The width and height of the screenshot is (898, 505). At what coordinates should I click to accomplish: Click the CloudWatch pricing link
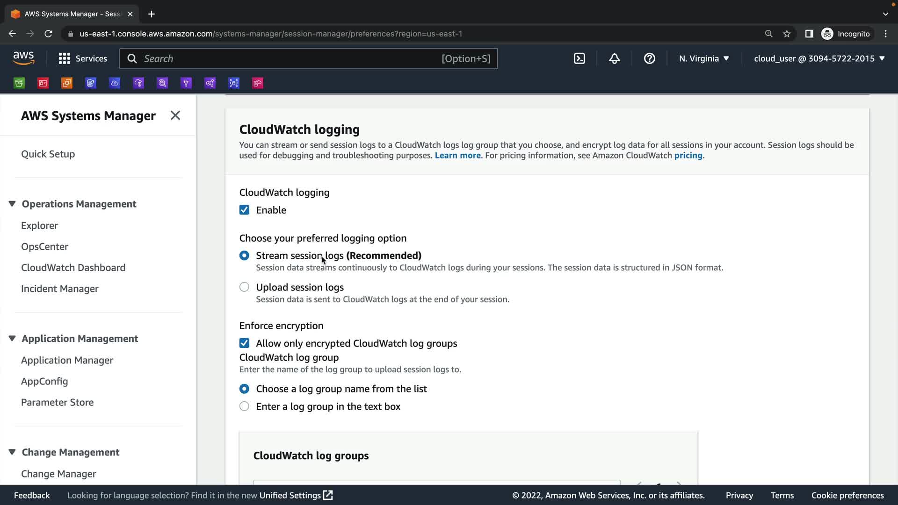click(x=688, y=155)
